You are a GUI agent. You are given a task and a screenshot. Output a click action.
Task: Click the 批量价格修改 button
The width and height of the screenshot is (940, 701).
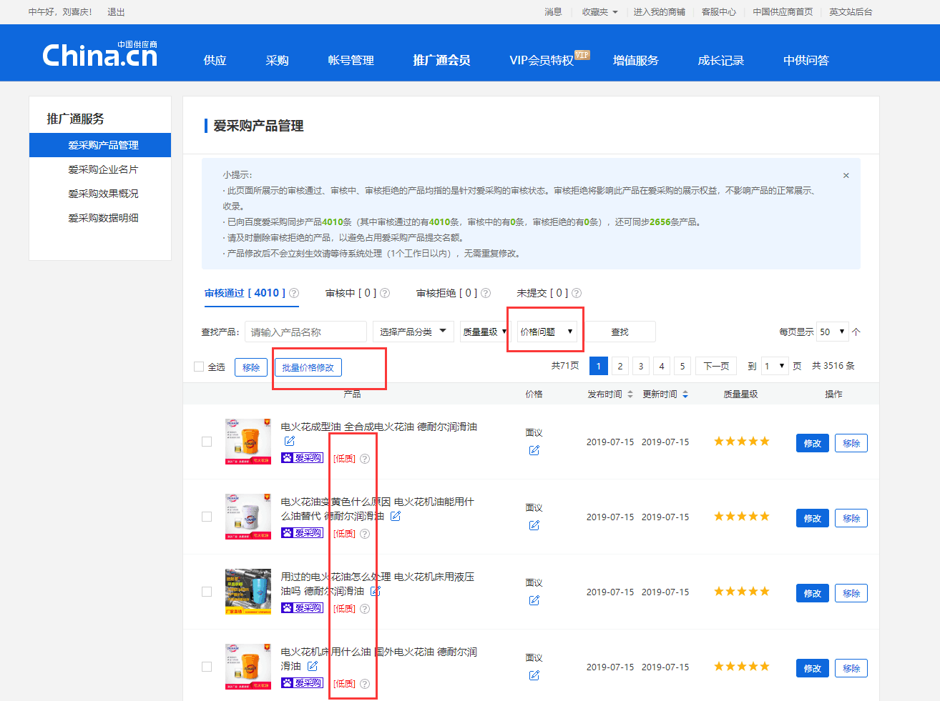308,367
